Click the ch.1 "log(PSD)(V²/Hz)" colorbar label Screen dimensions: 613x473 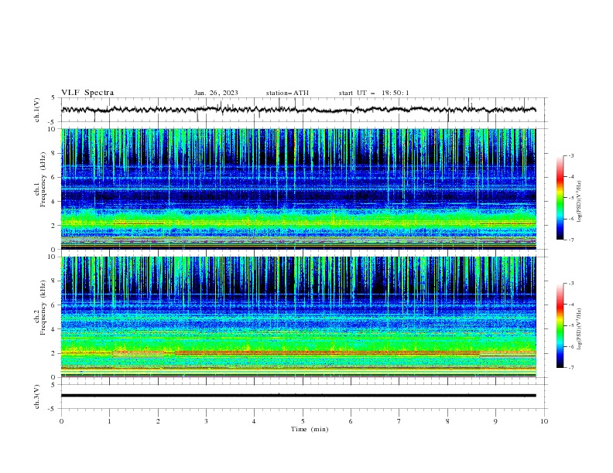(580, 202)
